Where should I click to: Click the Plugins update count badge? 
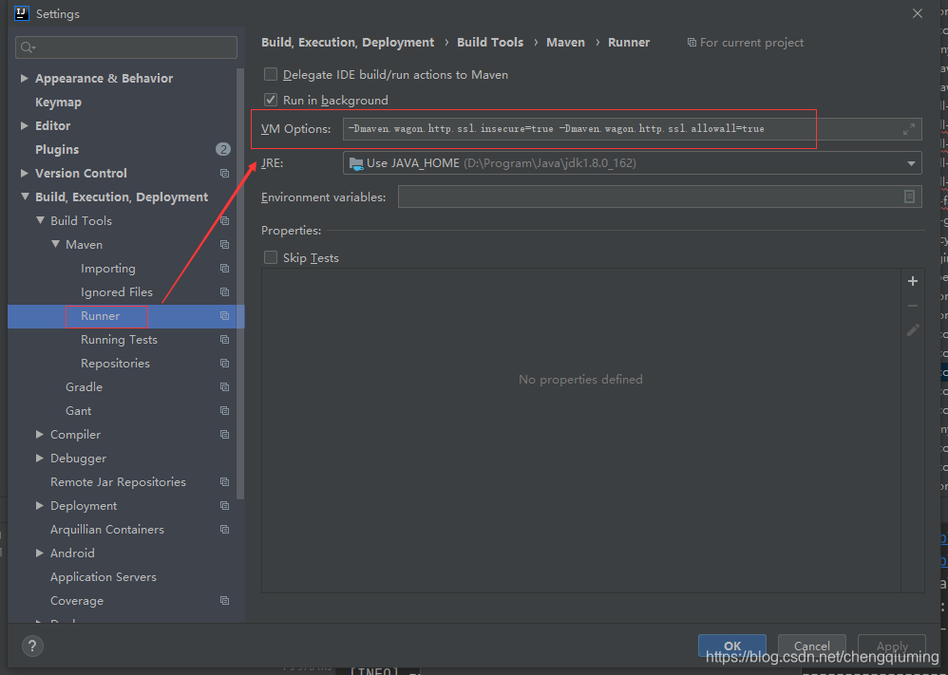[x=223, y=149]
